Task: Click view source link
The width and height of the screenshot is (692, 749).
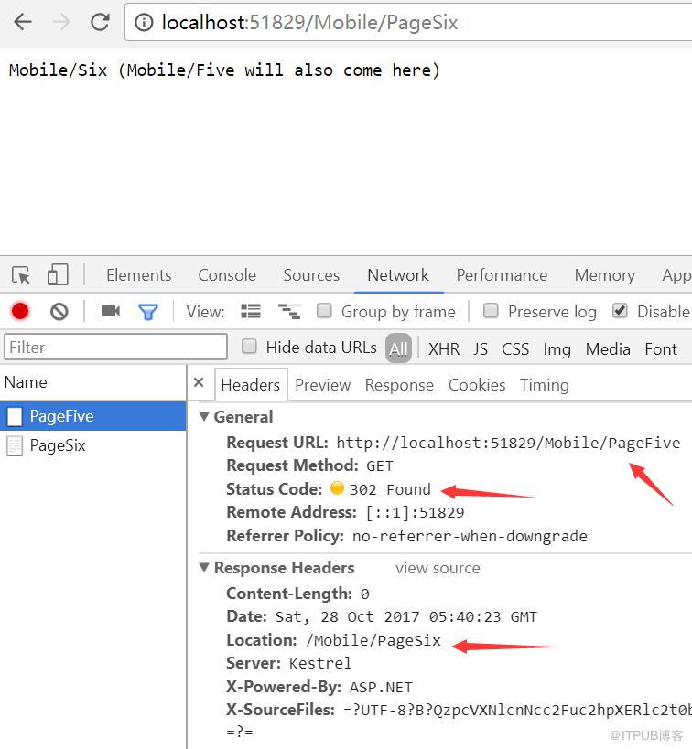Action: pos(438,568)
